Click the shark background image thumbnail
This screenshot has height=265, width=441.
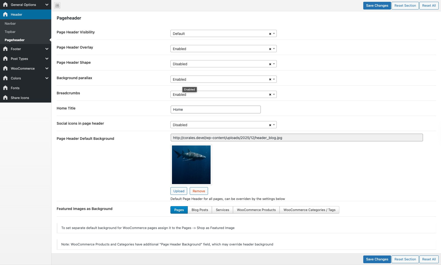191,165
